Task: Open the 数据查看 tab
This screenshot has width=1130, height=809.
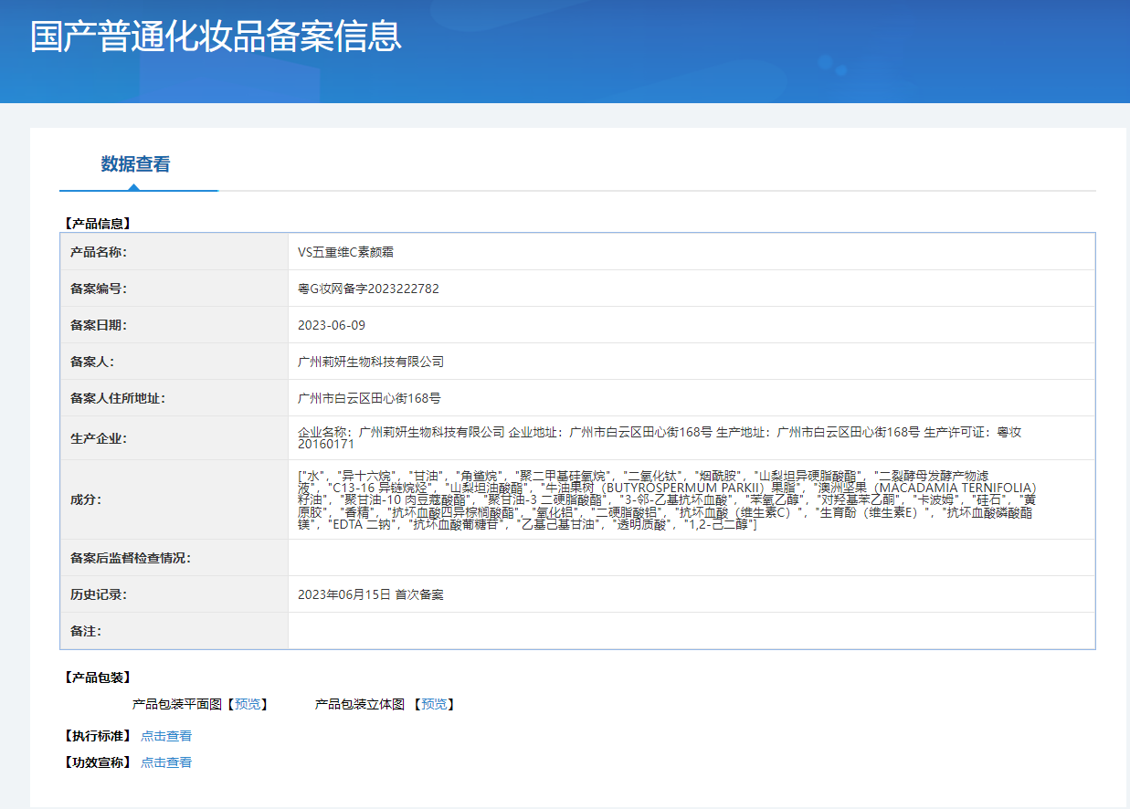Action: 135,164
